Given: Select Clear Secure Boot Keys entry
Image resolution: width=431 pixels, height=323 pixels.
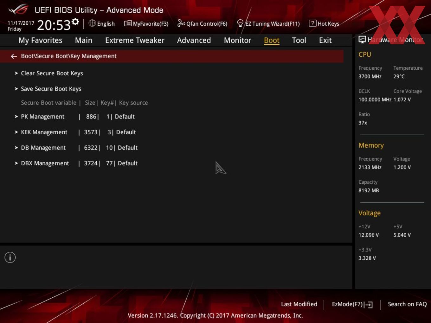Looking at the screenshot, I should tap(52, 73).
